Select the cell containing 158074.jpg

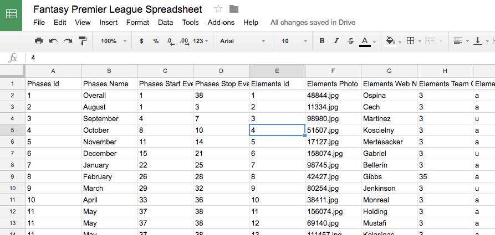pos(333,153)
